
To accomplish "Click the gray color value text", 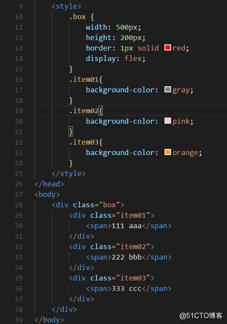I will coord(181,90).
